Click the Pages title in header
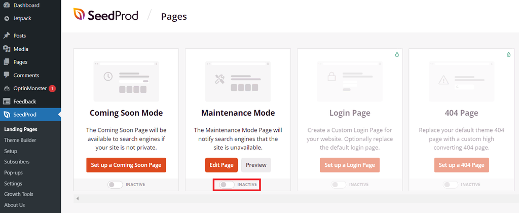This screenshot has height=213, width=519. point(174,16)
